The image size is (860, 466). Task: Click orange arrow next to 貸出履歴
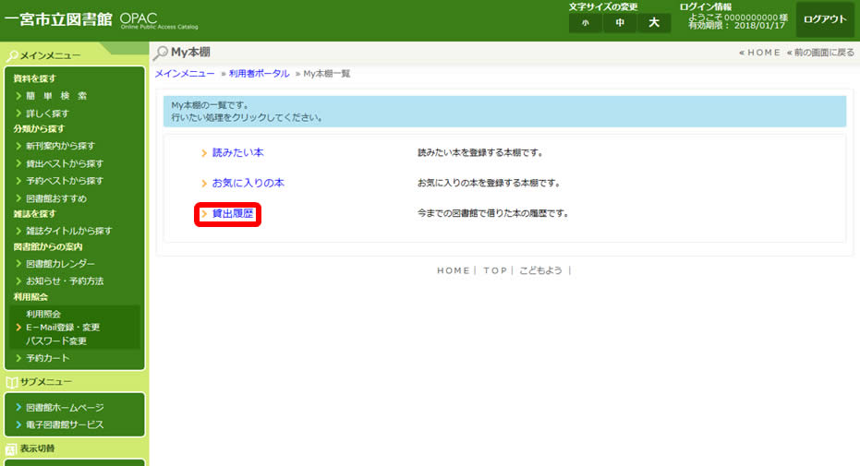tap(204, 213)
